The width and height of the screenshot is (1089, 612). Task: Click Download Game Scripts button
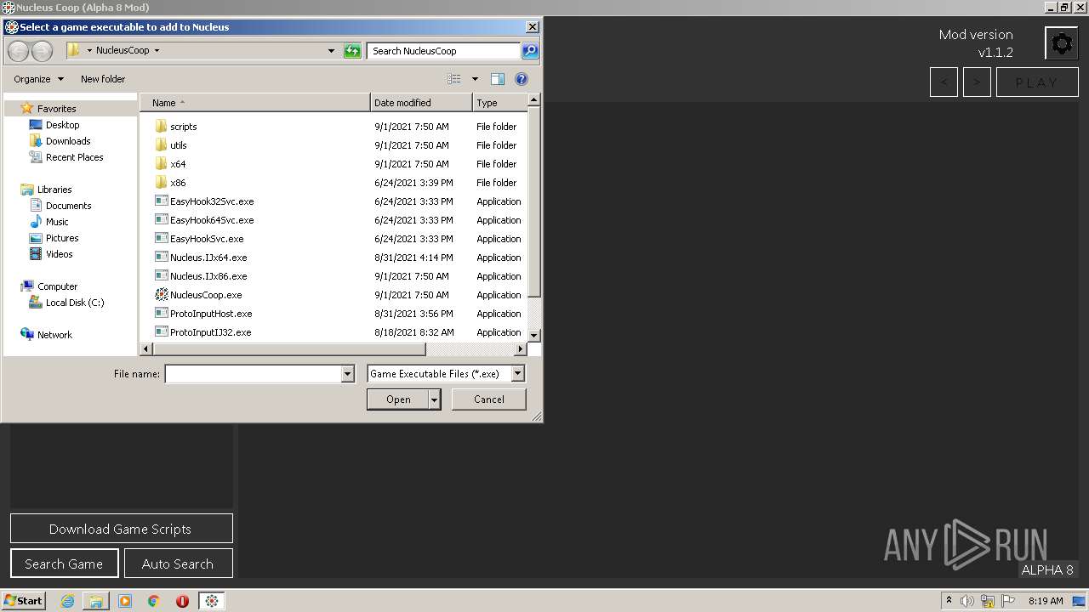coord(122,529)
